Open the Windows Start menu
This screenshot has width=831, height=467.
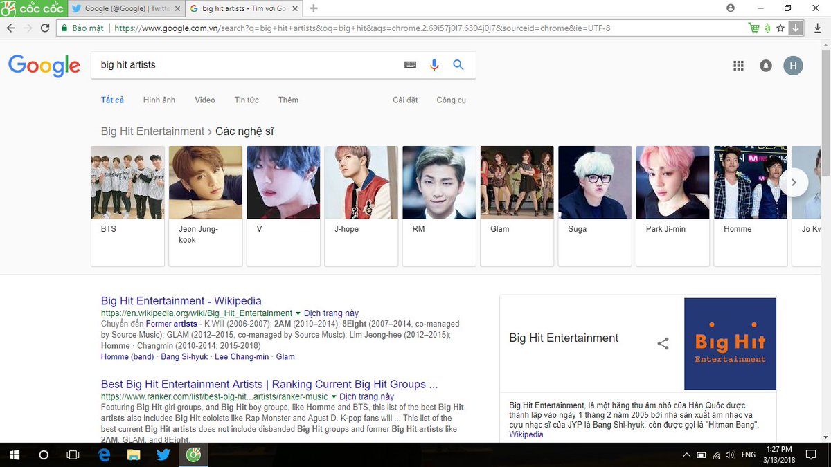[x=14, y=455]
